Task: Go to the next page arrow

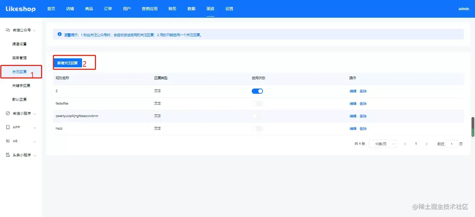Action: (427, 144)
